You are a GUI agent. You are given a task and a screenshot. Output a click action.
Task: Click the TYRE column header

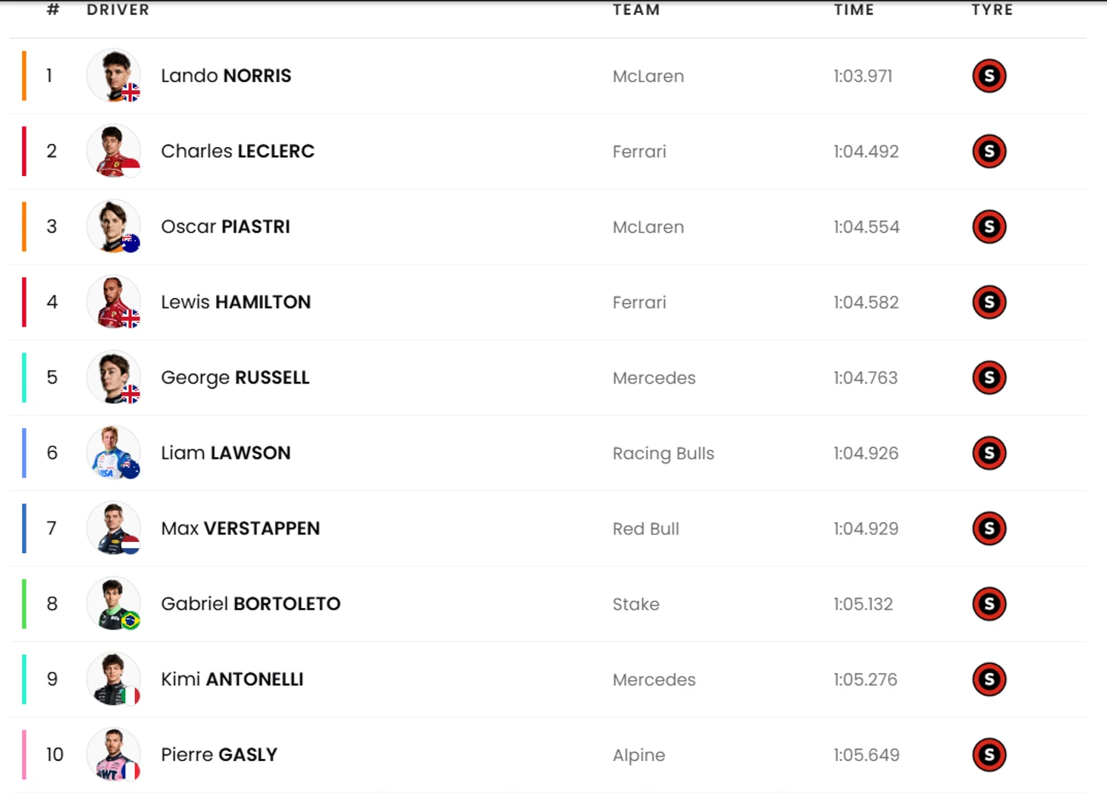tap(992, 10)
